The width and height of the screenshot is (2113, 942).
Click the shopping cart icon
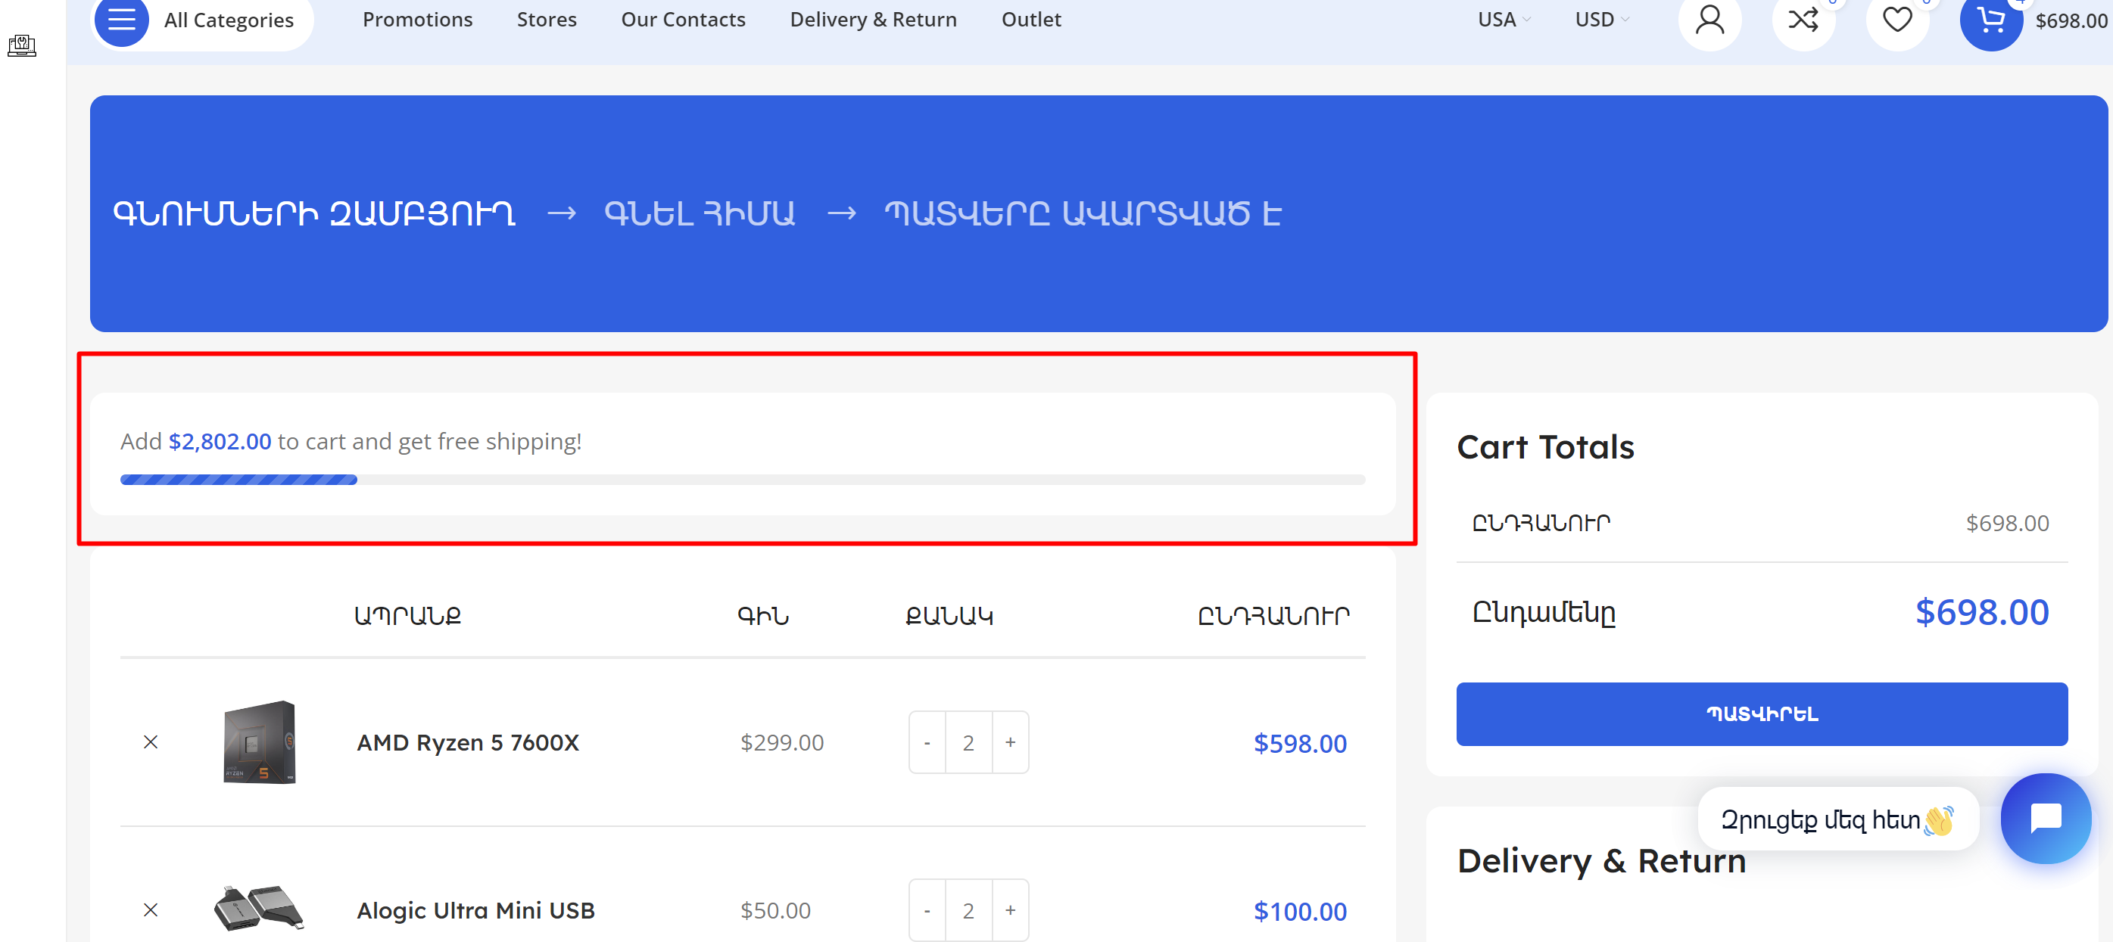click(x=1991, y=20)
